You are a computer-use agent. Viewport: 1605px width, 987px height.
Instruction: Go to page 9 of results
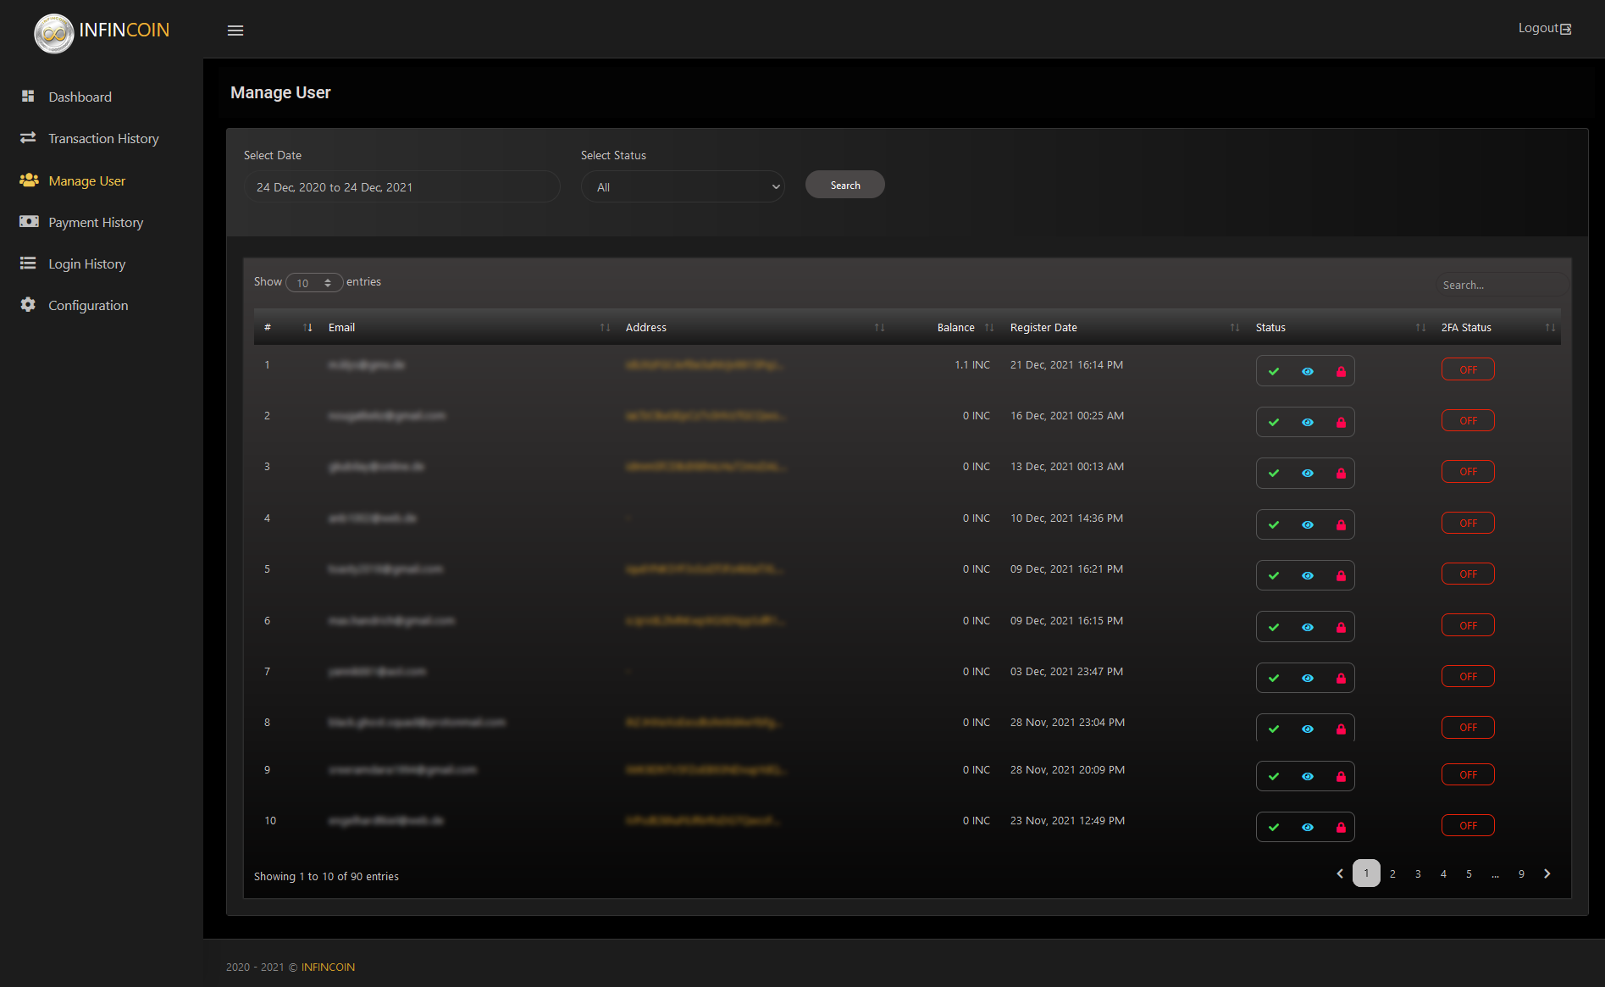click(x=1521, y=873)
